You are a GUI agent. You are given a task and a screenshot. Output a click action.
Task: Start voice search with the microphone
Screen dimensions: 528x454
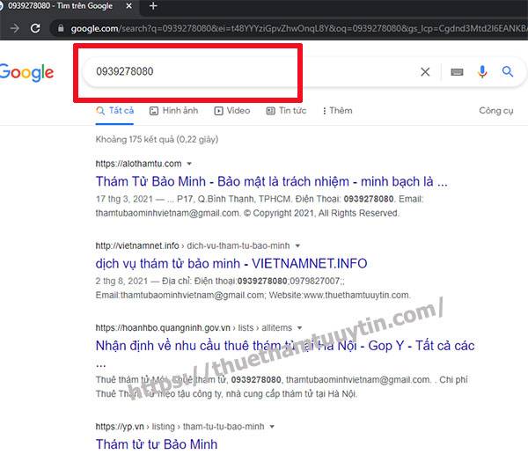click(x=482, y=72)
